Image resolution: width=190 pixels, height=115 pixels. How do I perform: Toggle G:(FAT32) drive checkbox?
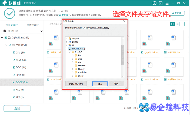click(6, 38)
